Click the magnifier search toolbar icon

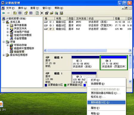[56, 13]
